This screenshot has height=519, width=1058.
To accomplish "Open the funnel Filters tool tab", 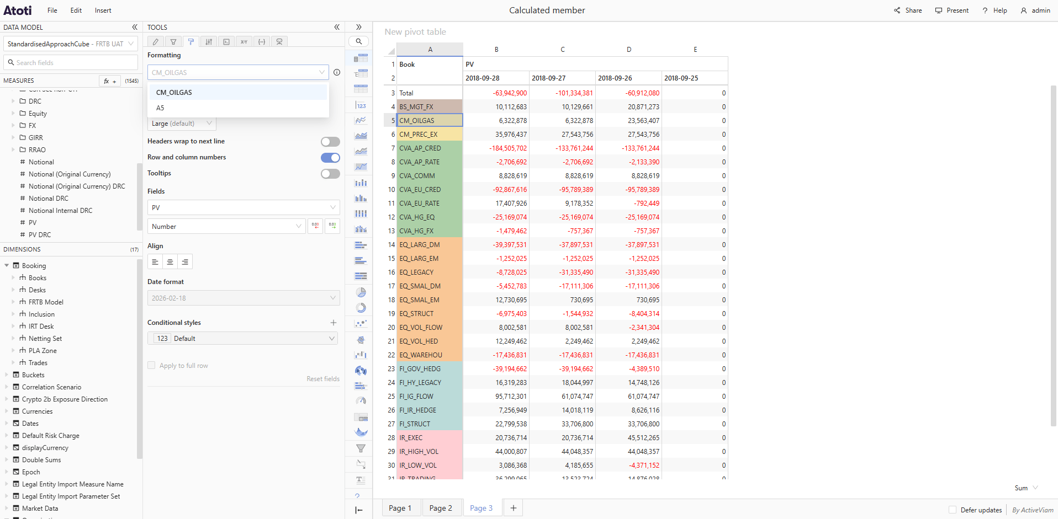I will [x=173, y=41].
